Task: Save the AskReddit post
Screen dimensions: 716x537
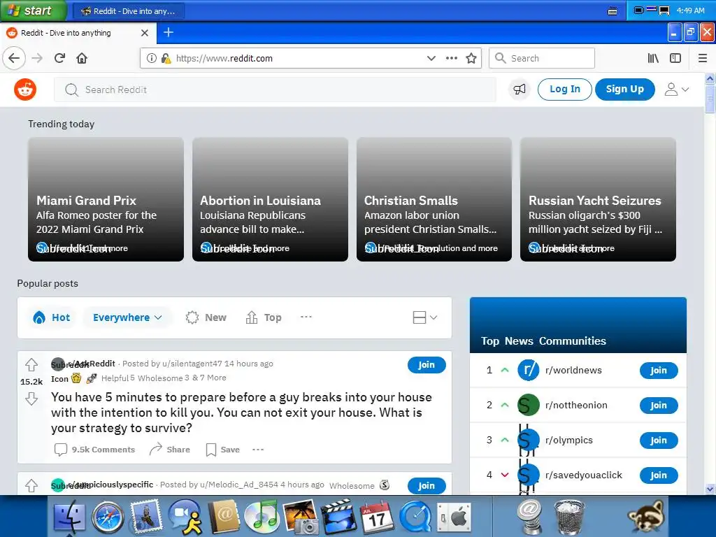Action: coord(223,450)
